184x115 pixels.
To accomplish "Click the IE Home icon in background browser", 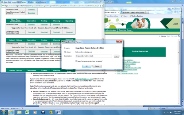I will pos(172,12).
